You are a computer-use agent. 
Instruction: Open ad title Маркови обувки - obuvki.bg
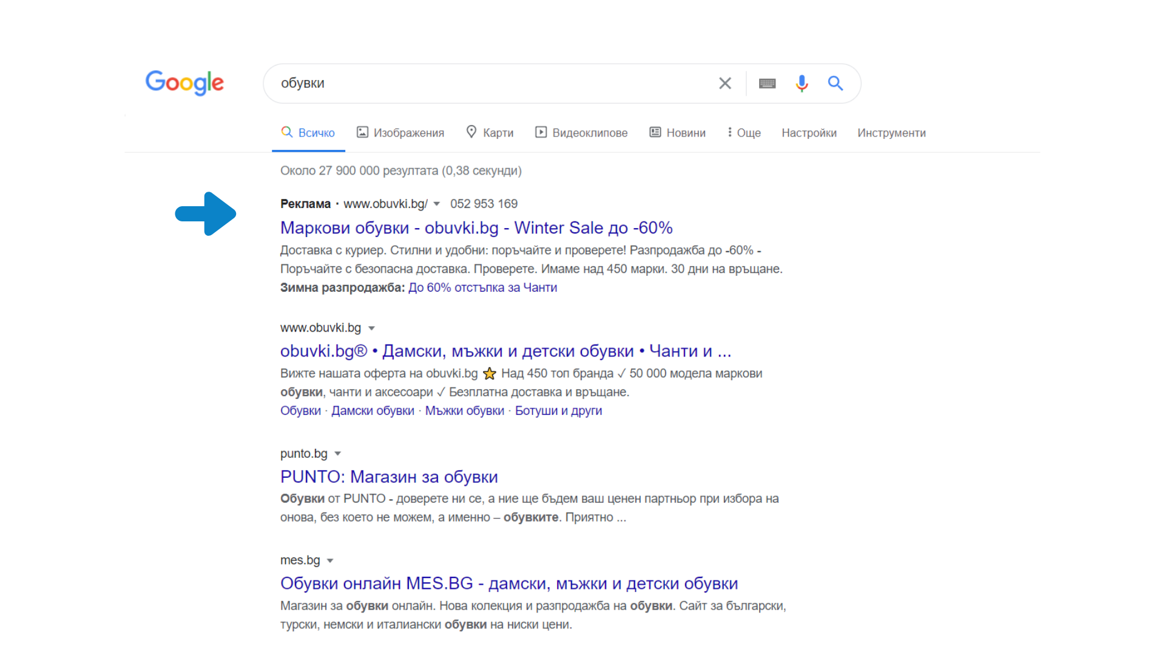point(476,228)
